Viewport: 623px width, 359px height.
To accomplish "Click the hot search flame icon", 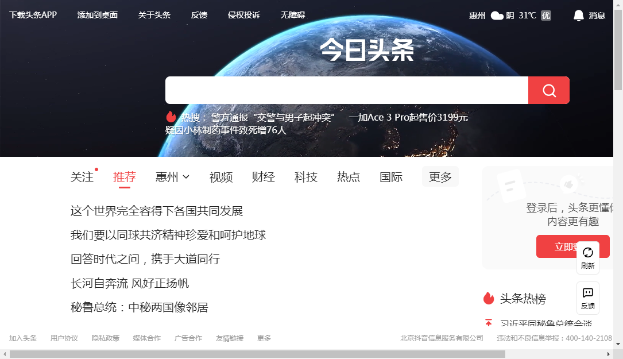I will (171, 117).
